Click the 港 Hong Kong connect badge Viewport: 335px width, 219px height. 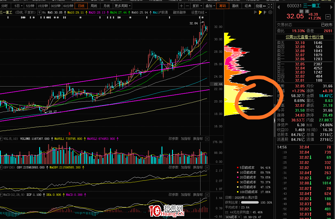[307, 11]
